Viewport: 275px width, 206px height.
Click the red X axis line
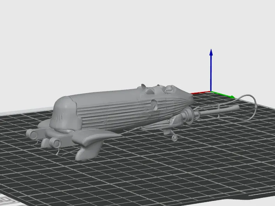pos(201,93)
